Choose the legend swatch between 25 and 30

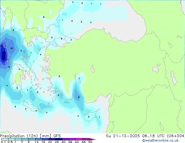coord(59,139)
